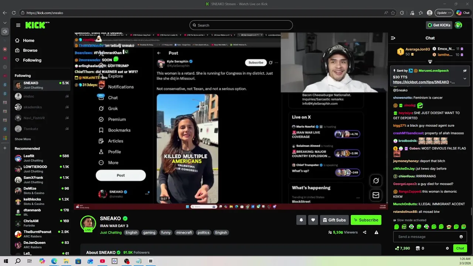This screenshot has width=473, height=266.
Task: Open the Kick hamburger menu
Action: (x=18, y=25)
